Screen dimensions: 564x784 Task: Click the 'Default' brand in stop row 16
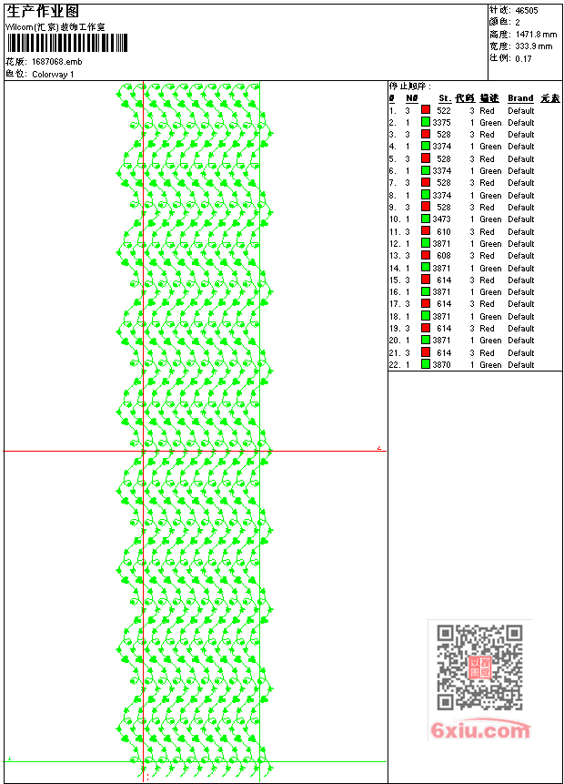[x=521, y=292]
